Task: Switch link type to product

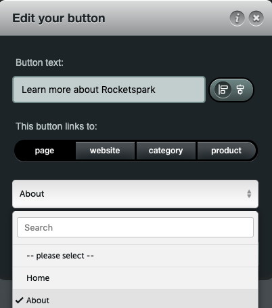Action: (227, 151)
